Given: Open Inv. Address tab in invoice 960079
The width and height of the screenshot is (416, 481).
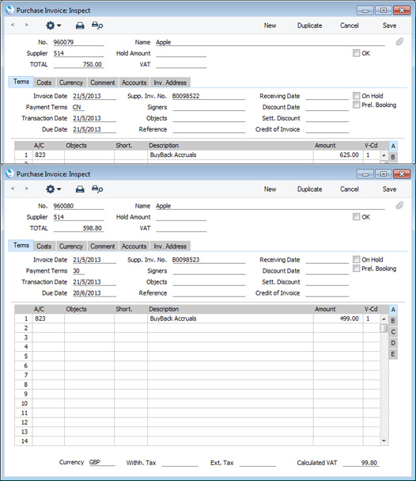Looking at the screenshot, I should [x=170, y=82].
